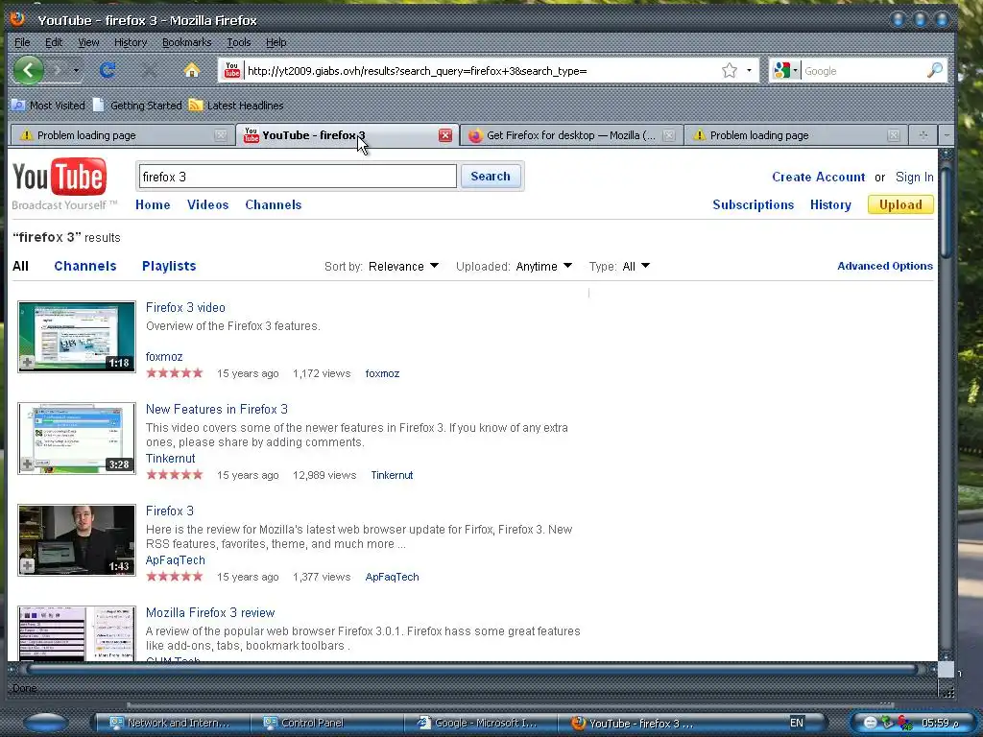This screenshot has width=983, height=737.
Task: Open the Subscriptions link
Action: tap(753, 205)
